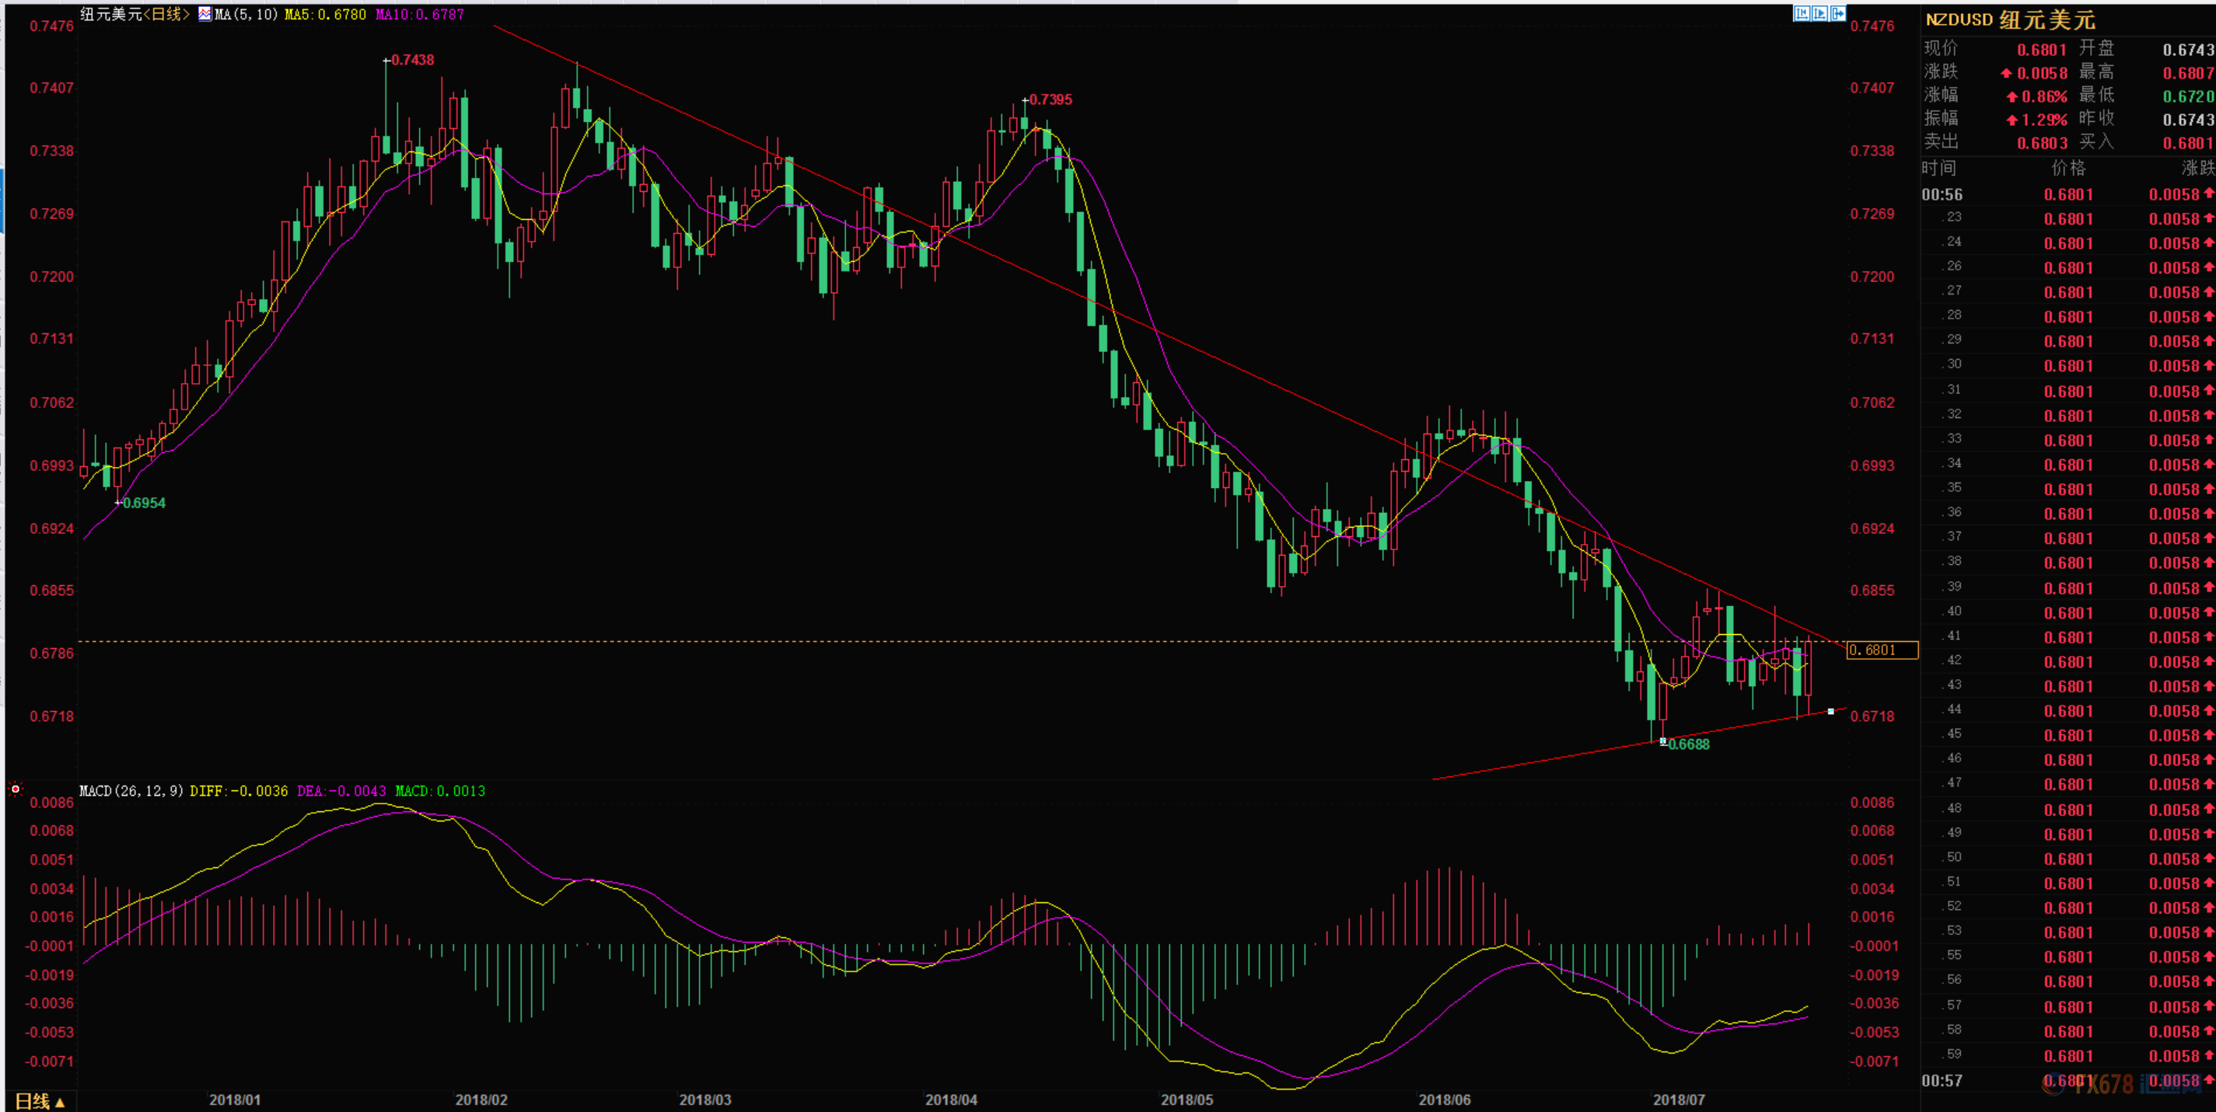The width and height of the screenshot is (2216, 1112).
Task: Click the current price tag 0.6801 on axis
Action: click(x=1882, y=650)
